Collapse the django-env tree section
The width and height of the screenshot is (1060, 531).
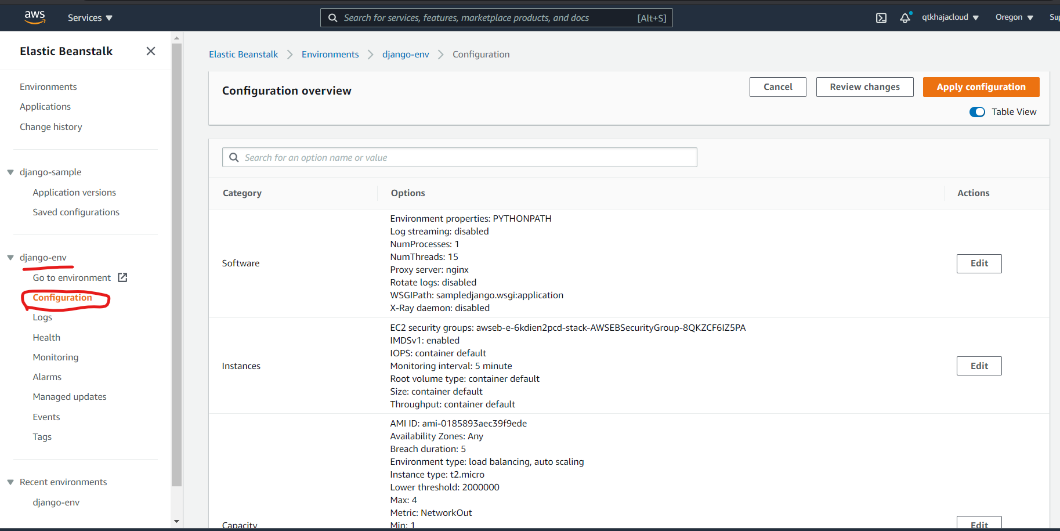10,258
